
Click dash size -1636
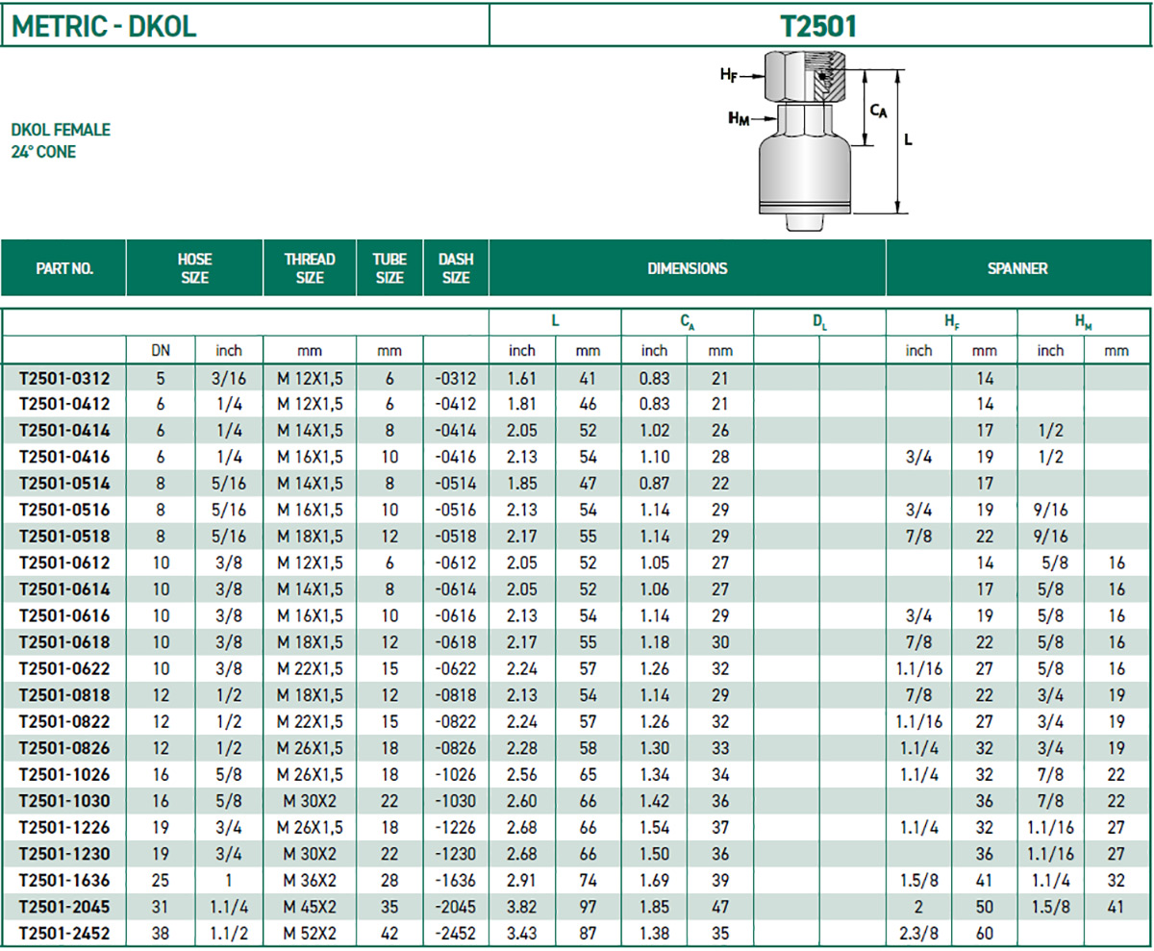(x=456, y=880)
